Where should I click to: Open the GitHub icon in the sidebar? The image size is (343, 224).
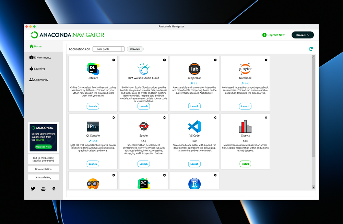coord(54,189)
